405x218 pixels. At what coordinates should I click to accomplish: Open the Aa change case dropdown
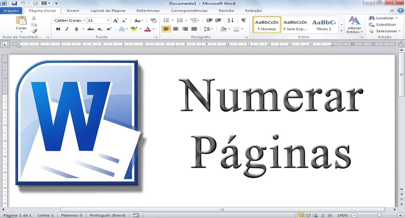(139, 21)
